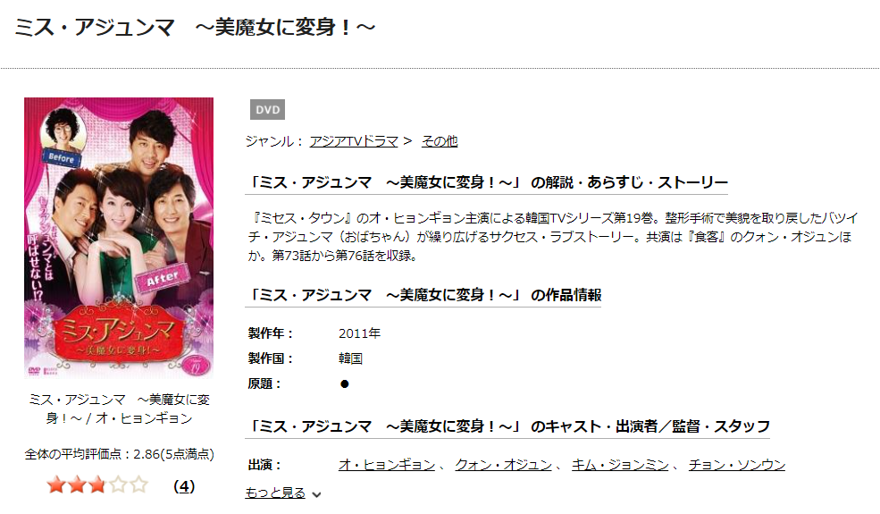Click the gray DVD badge icon

268,110
